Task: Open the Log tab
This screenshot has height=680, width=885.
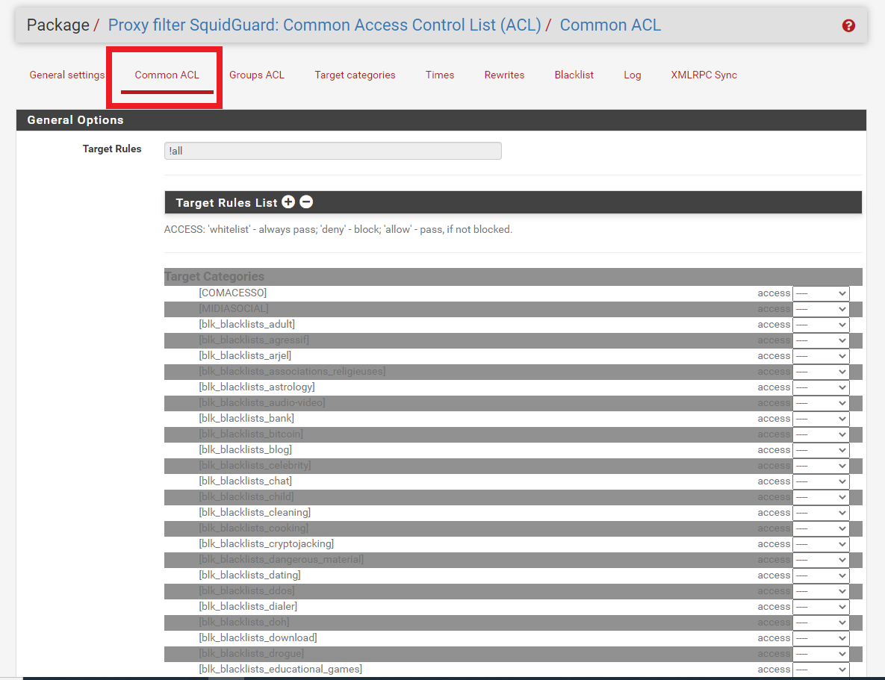Action: [632, 75]
